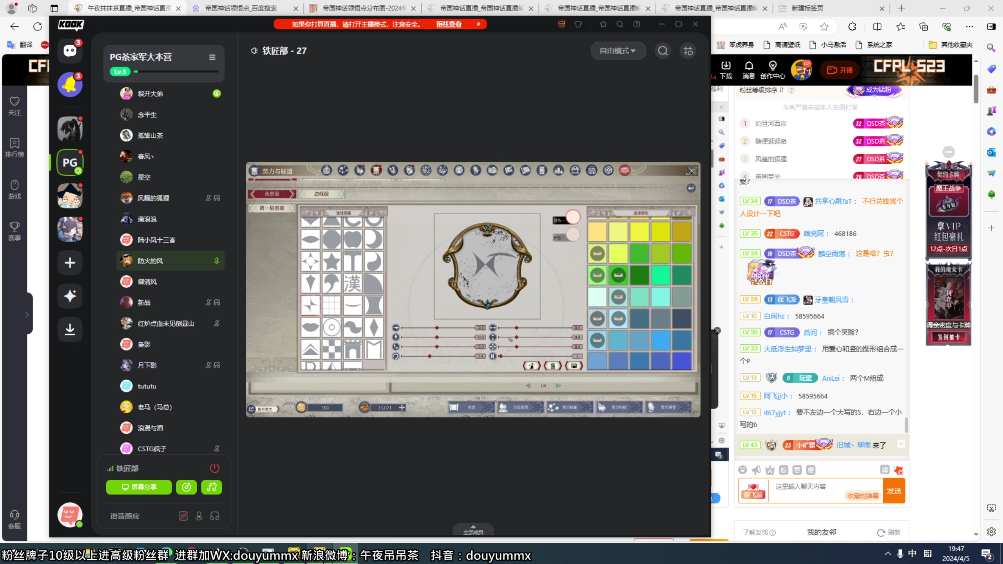Viewport: 1003px width, 564px height.
Task: Show hidden system tray icons chevron
Action: pos(888,553)
